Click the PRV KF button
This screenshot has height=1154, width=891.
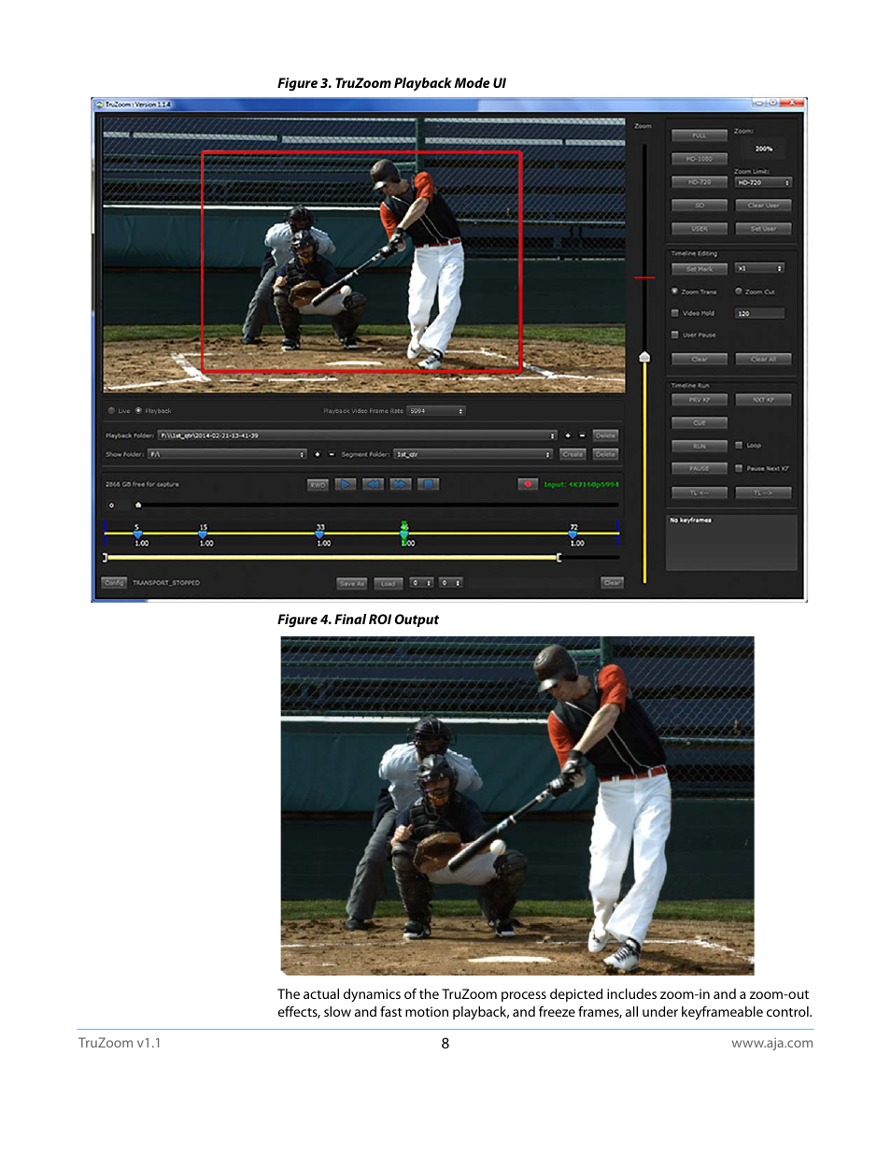700,400
